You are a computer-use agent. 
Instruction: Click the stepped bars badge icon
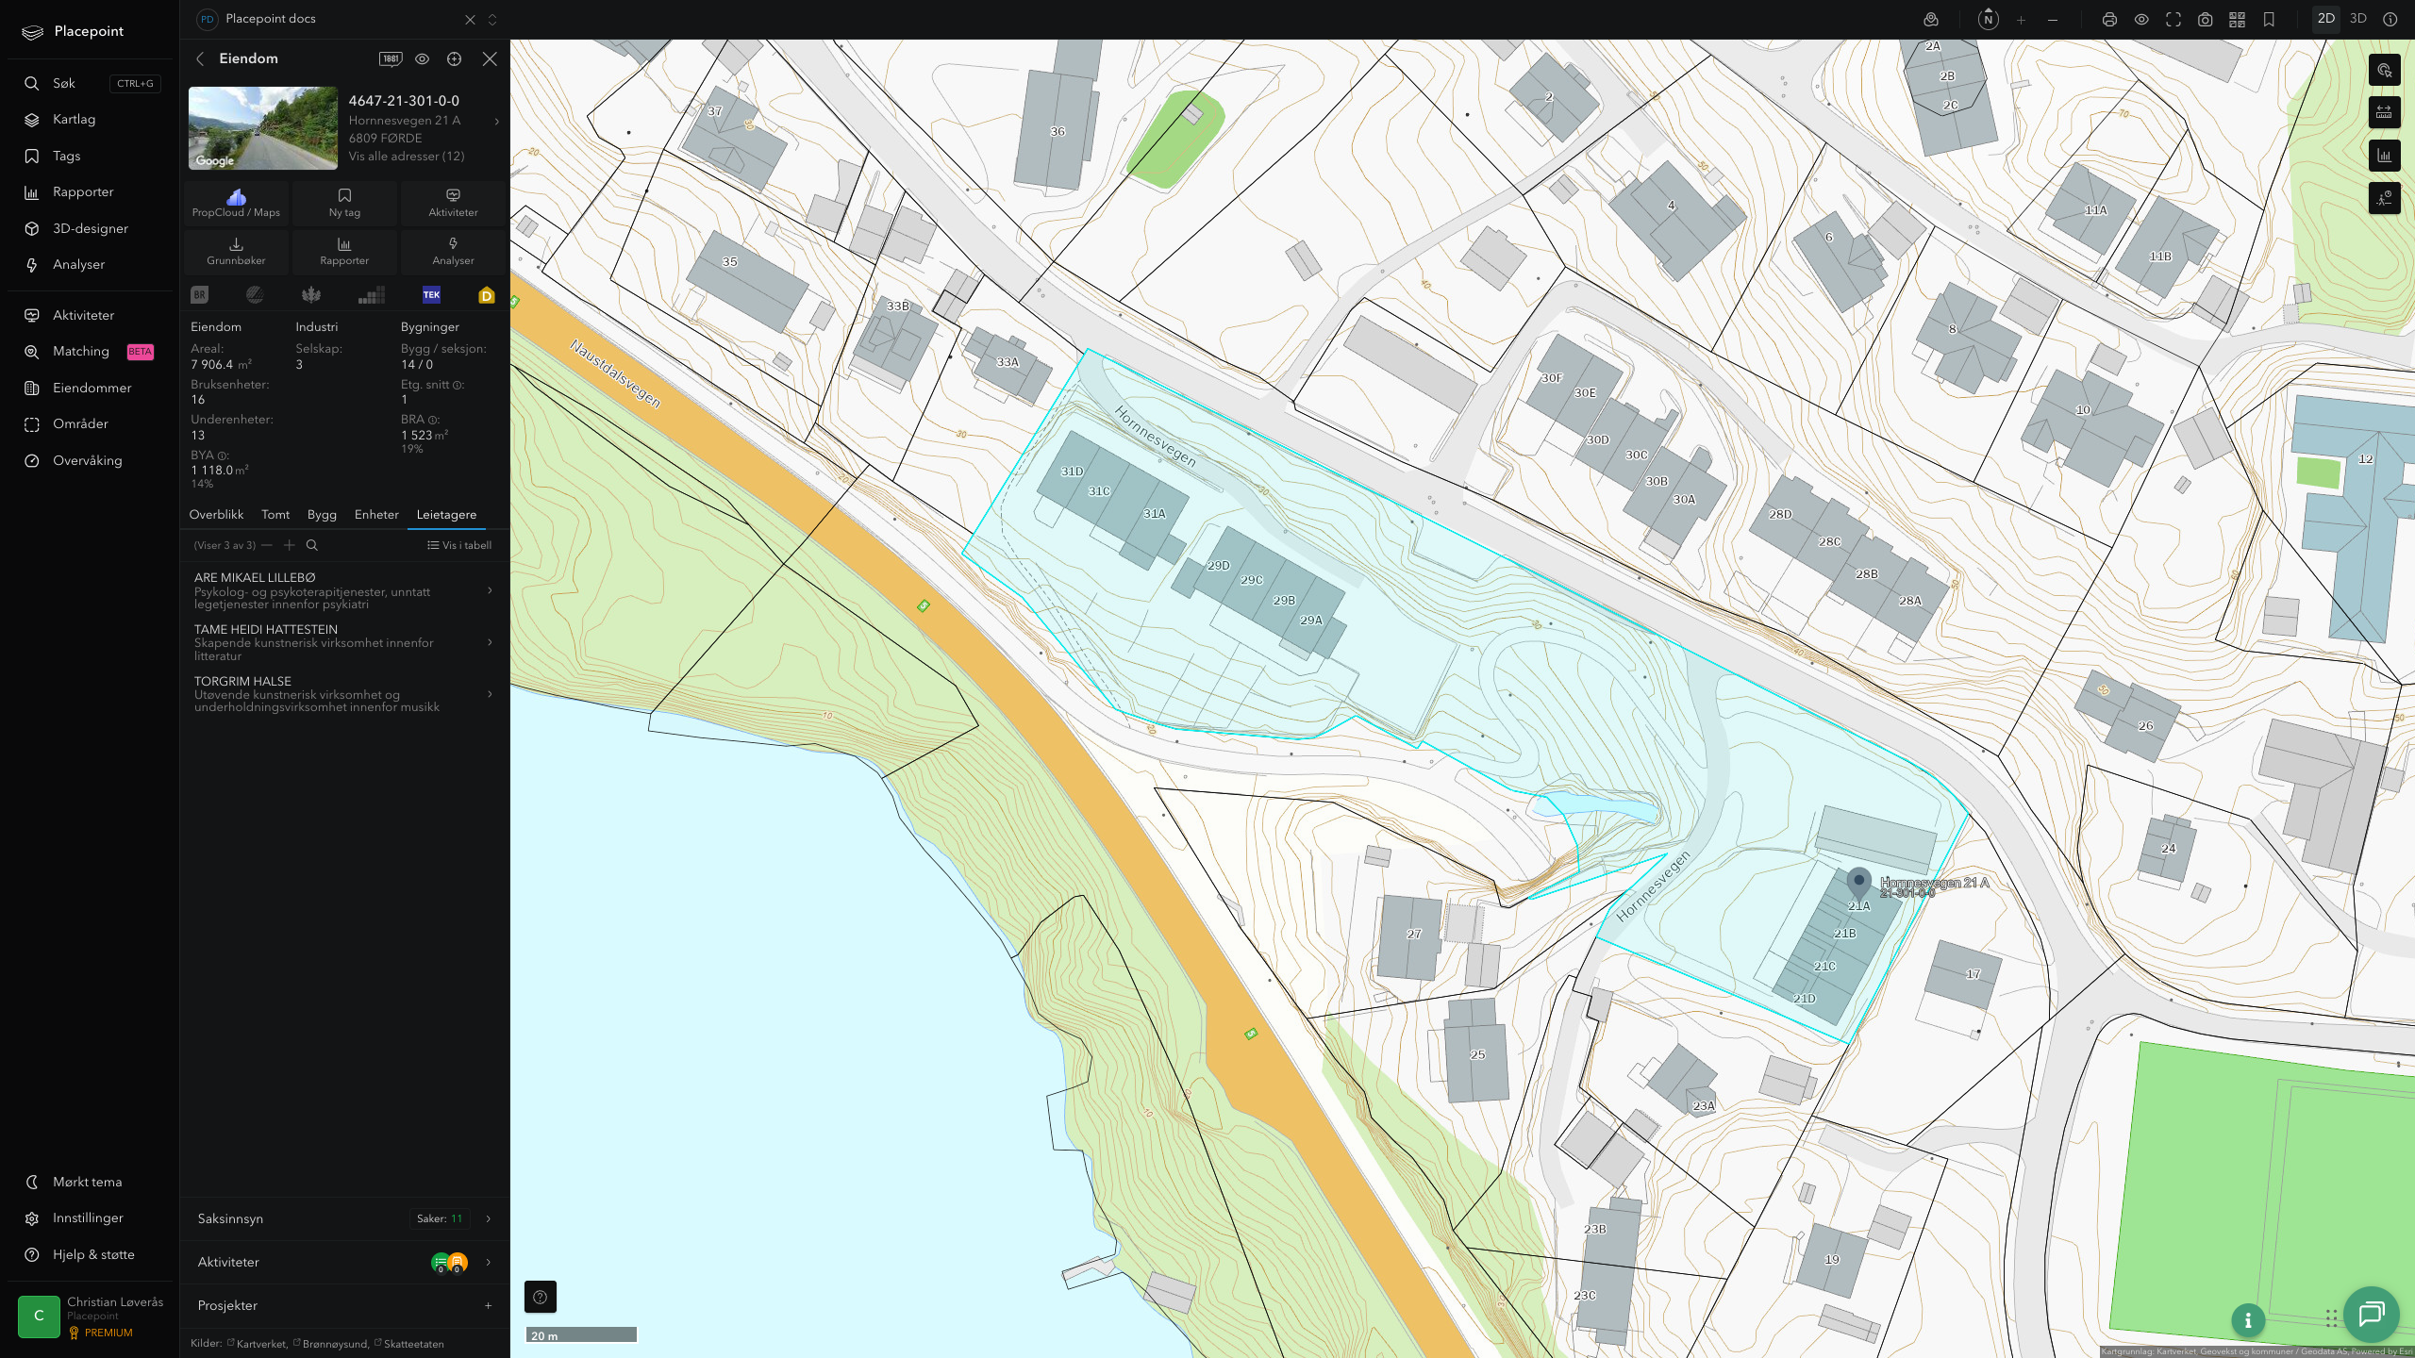click(372, 295)
